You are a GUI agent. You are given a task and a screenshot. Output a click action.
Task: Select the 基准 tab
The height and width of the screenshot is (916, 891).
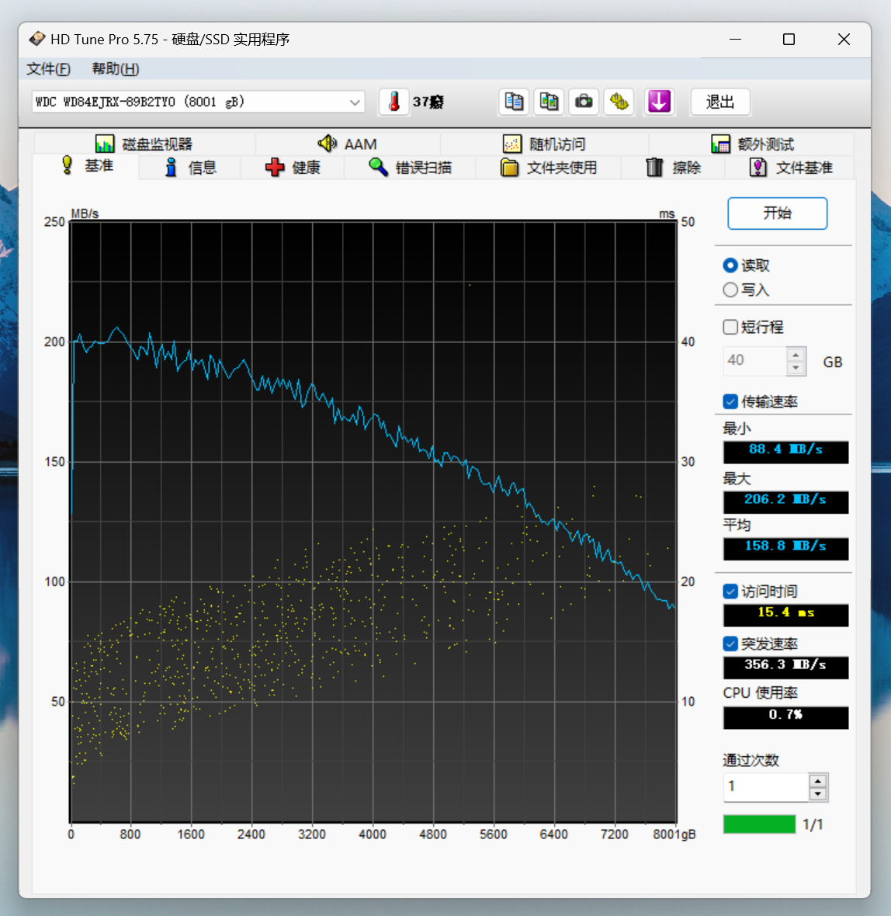pos(86,166)
